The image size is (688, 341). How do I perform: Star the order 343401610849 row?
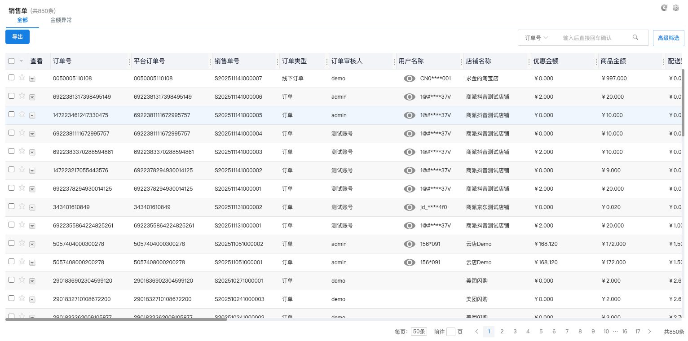click(22, 206)
